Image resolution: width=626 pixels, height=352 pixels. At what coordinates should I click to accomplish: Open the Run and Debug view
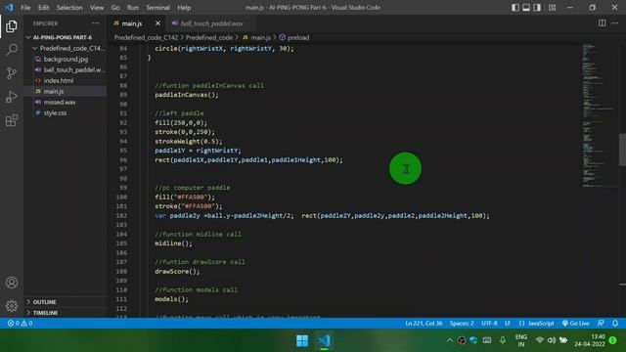tap(12, 97)
